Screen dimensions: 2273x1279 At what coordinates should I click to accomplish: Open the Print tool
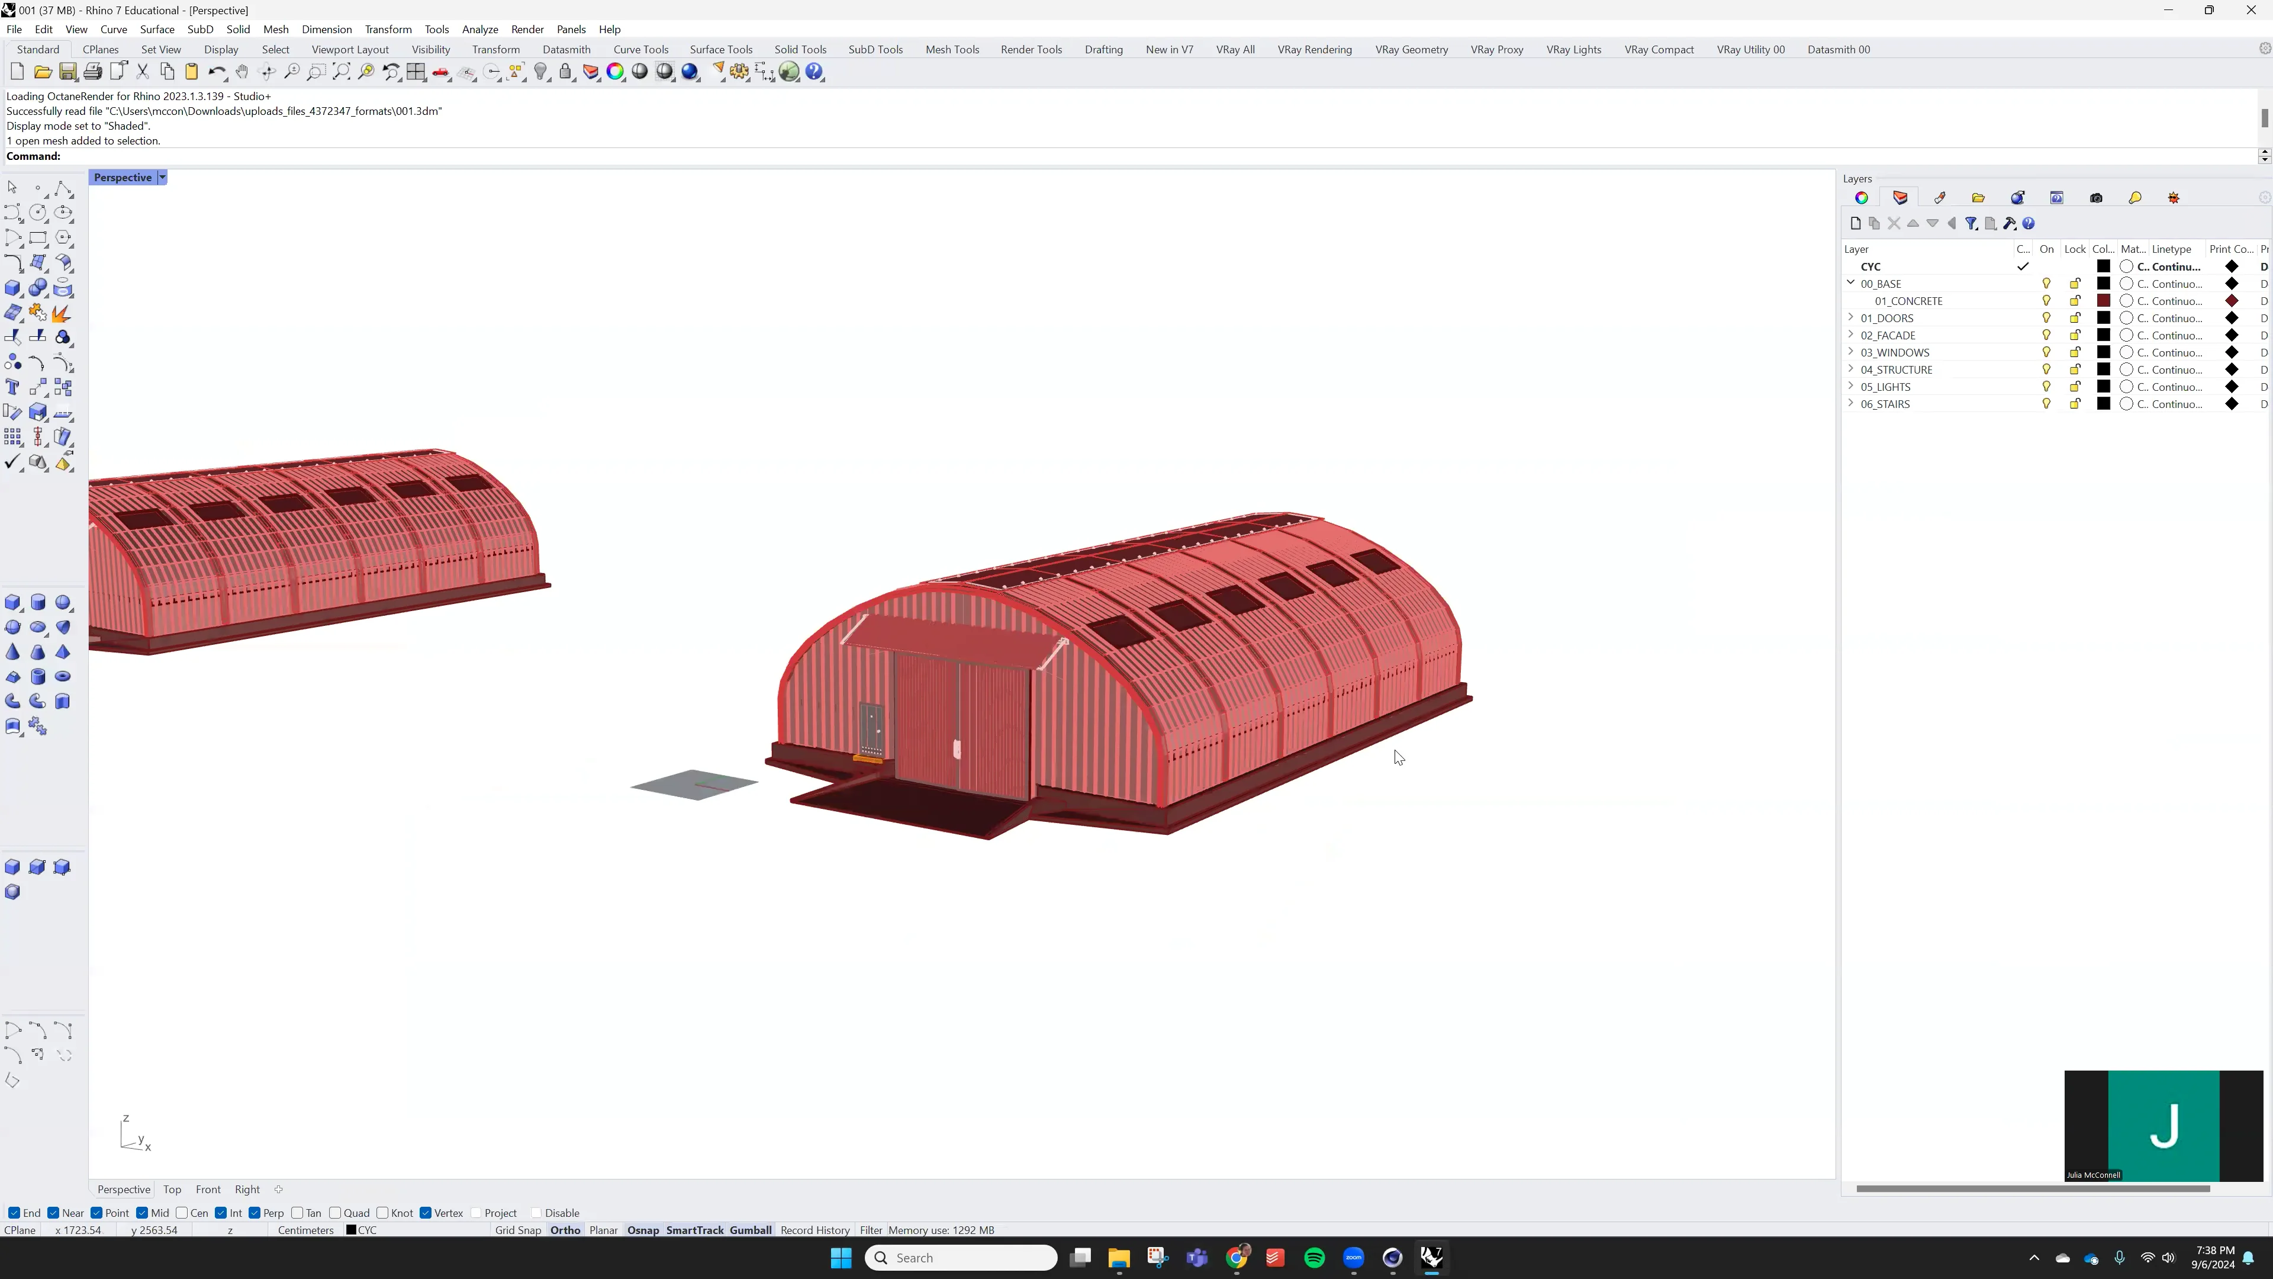tap(93, 72)
